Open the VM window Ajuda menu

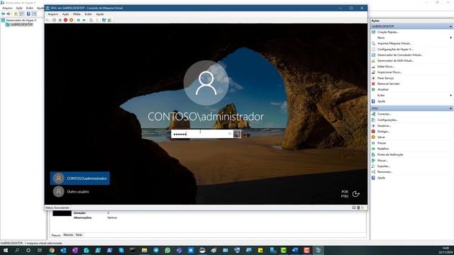point(100,14)
